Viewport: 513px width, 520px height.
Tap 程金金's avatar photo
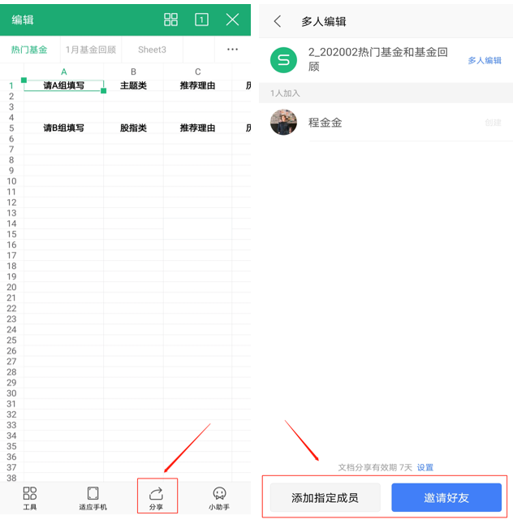[x=283, y=123]
